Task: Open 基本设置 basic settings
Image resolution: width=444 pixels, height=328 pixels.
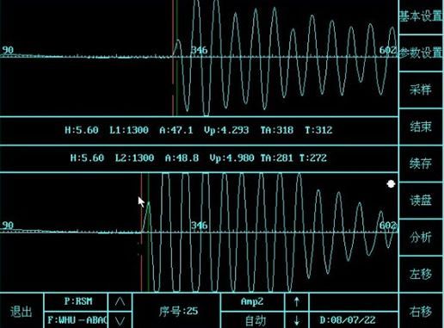Action: [421, 16]
